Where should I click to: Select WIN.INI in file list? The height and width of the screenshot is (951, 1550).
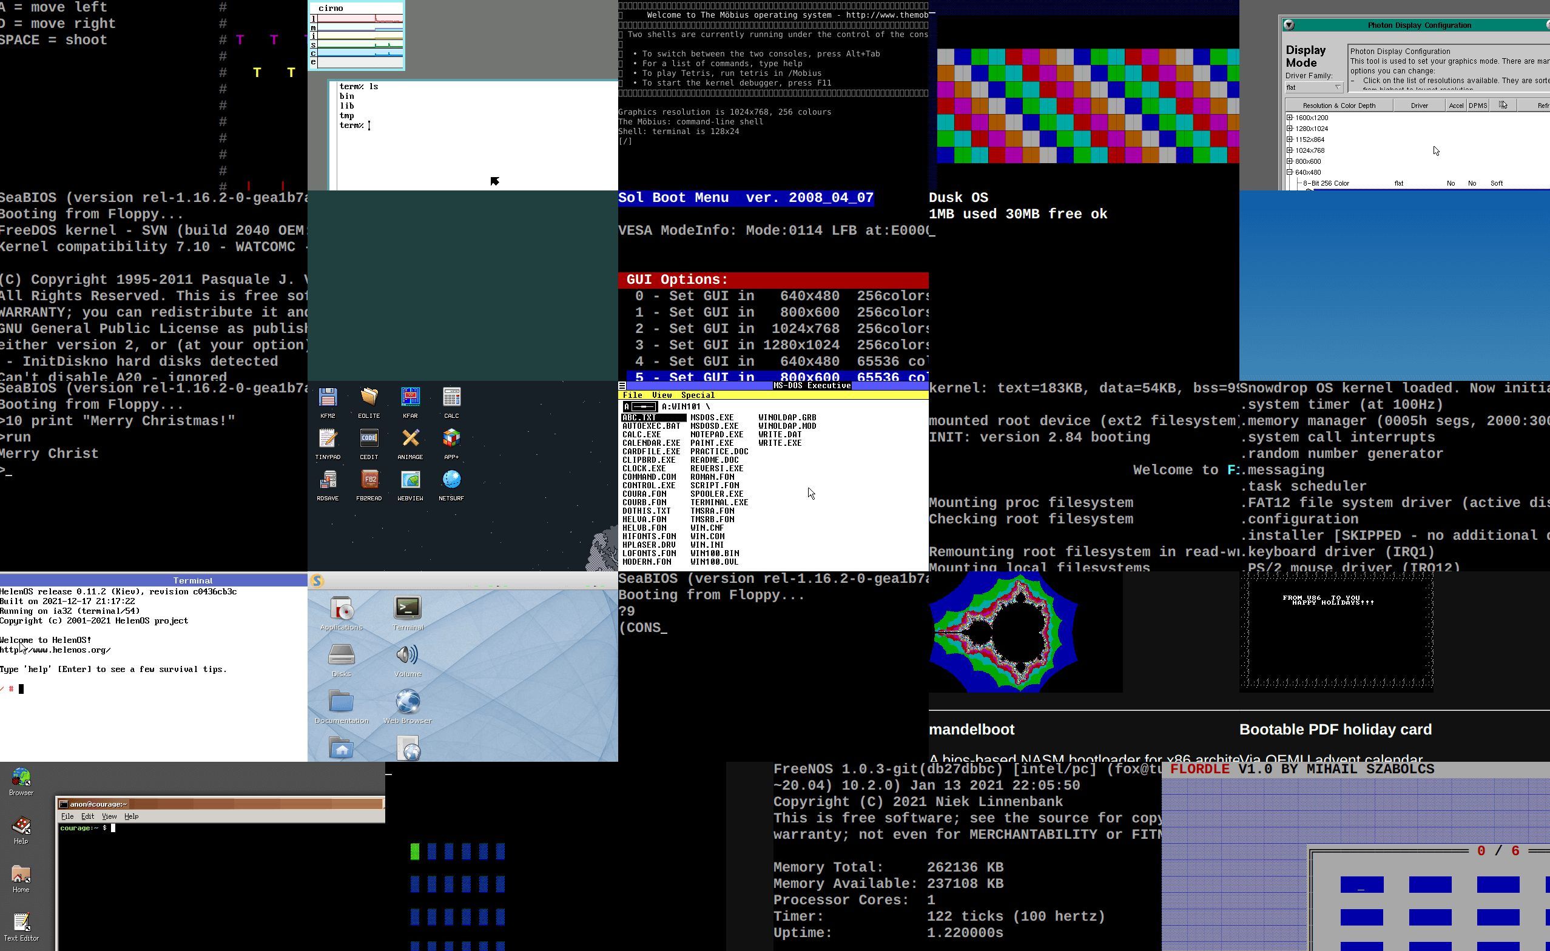(707, 545)
